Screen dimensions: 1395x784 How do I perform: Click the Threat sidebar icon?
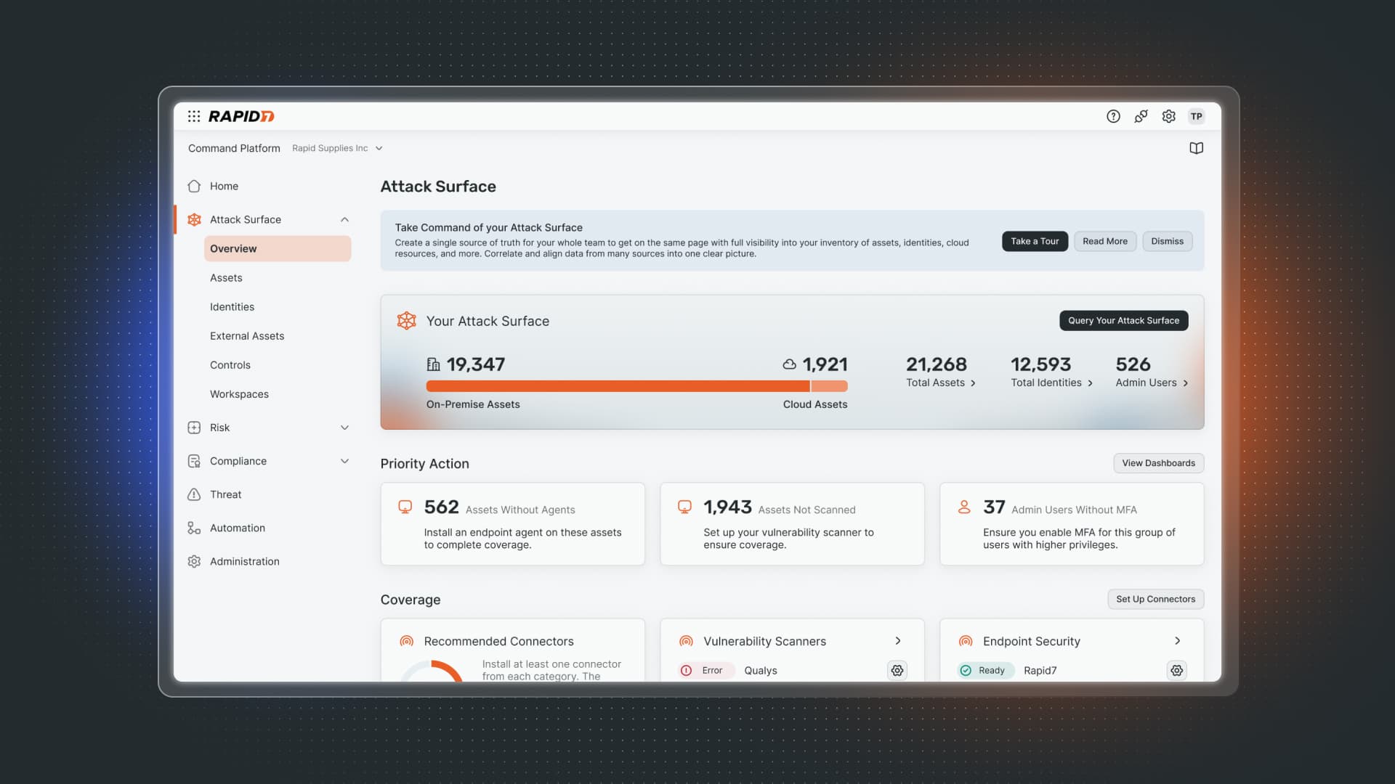(194, 494)
